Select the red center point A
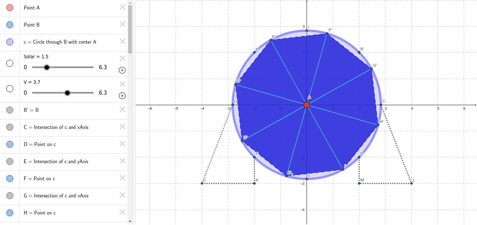 click(307, 104)
